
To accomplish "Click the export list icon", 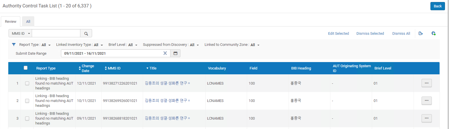I will tap(420, 34).
